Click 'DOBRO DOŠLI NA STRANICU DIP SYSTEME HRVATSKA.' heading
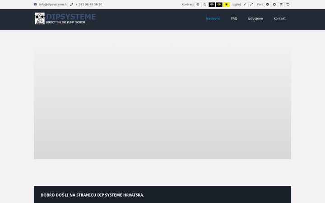This screenshot has height=203, width=325. coord(92,195)
